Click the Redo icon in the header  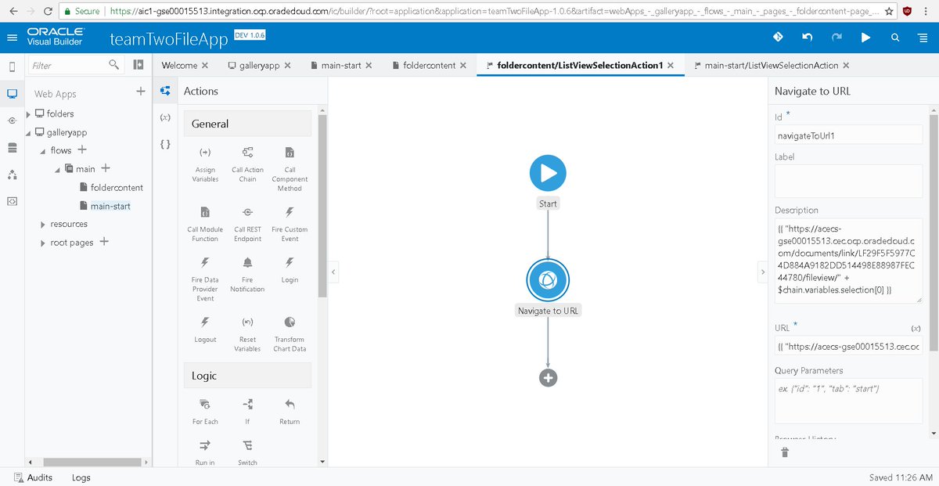click(836, 37)
